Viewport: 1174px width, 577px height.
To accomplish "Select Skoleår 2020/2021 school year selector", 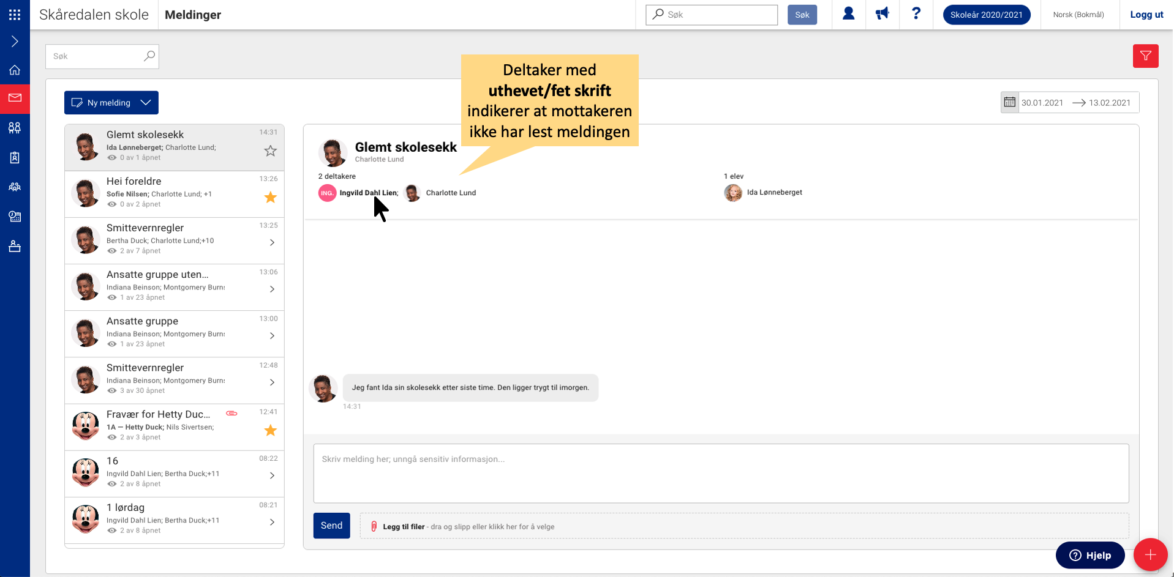I will point(986,15).
